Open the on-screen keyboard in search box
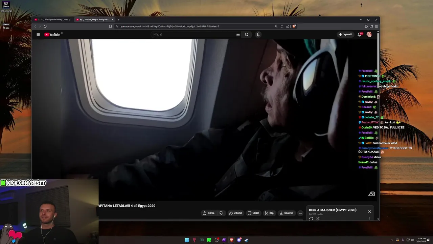Viewport: 433px width, 244px height. pos(238,35)
